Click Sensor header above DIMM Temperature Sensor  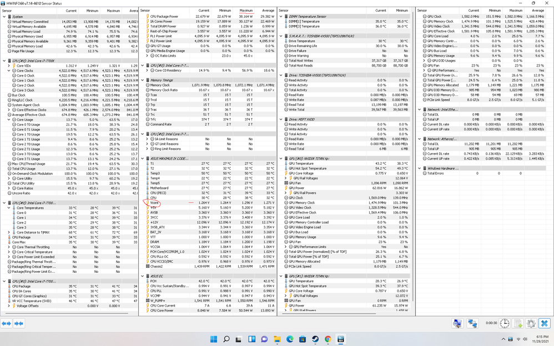pos(284,11)
